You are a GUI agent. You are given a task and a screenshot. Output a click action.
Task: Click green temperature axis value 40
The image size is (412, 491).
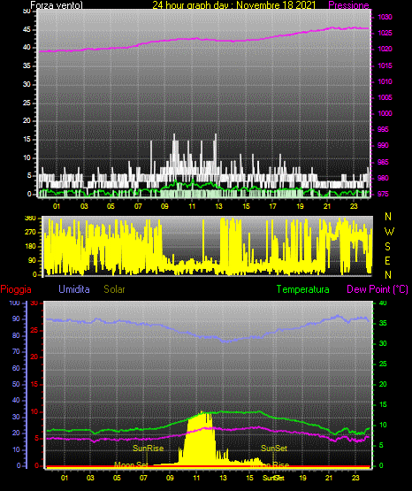click(x=383, y=303)
